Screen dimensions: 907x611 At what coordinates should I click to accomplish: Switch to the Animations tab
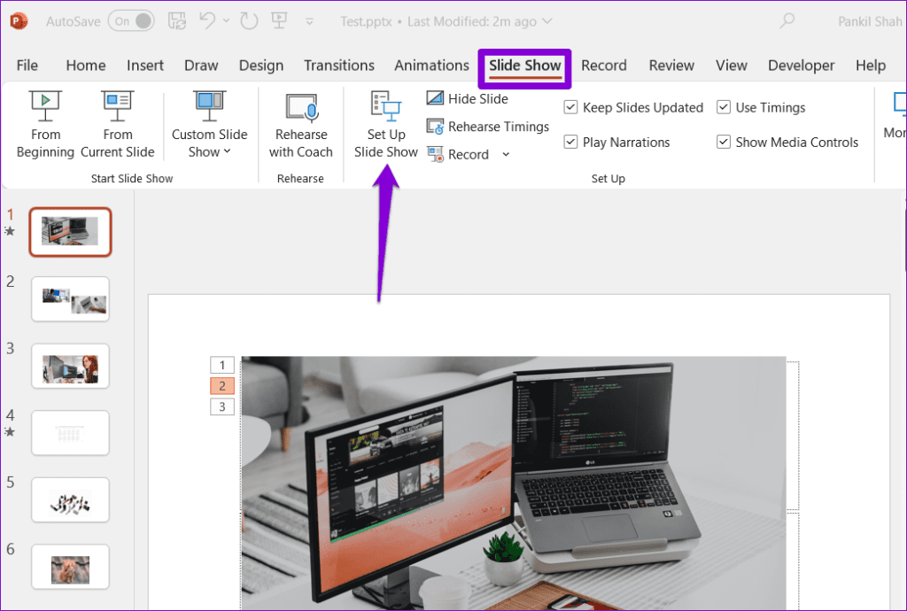[431, 65]
